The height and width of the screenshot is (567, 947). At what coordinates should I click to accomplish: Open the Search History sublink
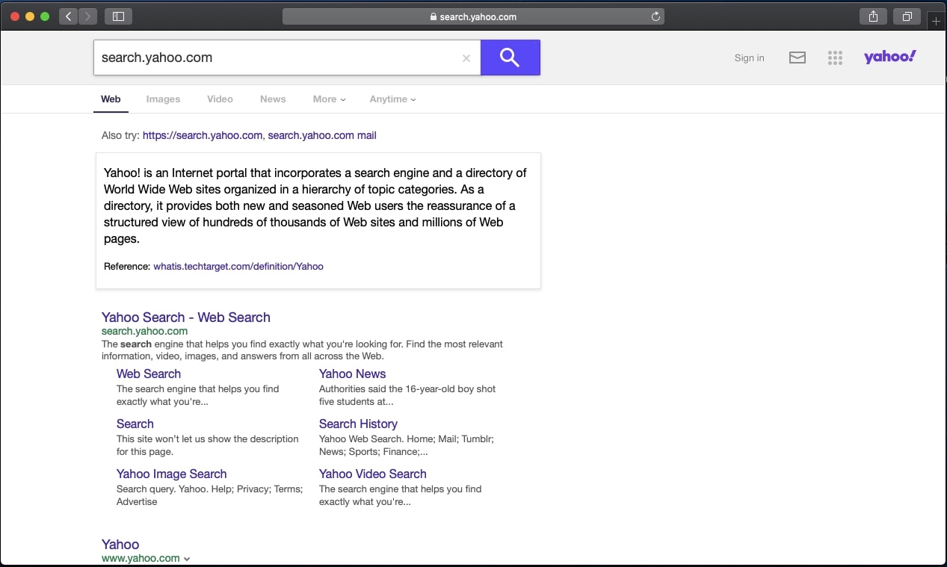click(358, 424)
